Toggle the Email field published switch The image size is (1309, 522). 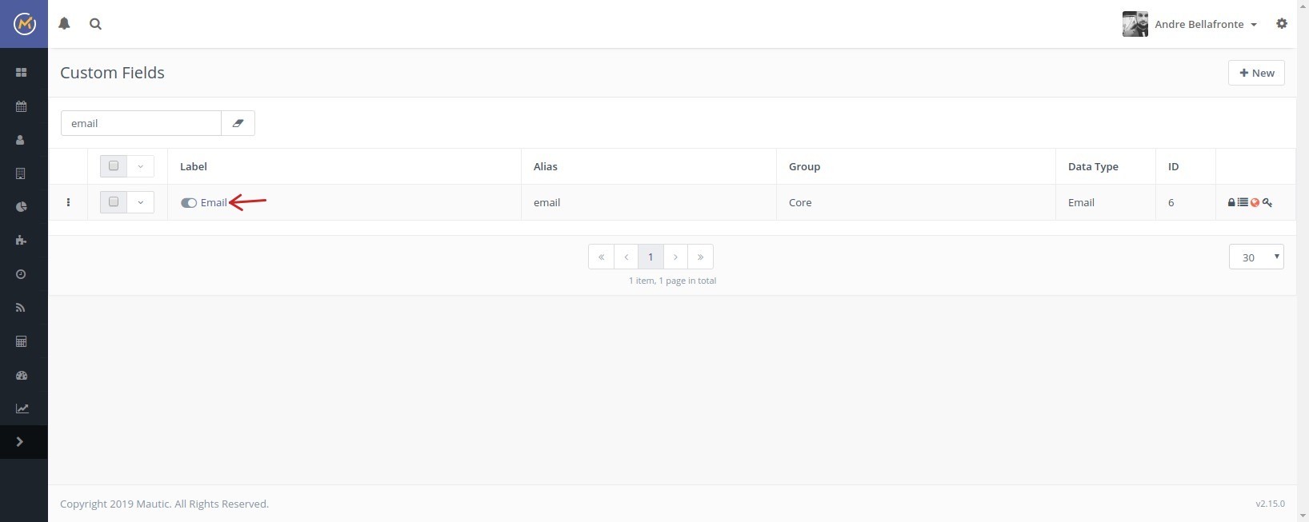click(x=189, y=203)
